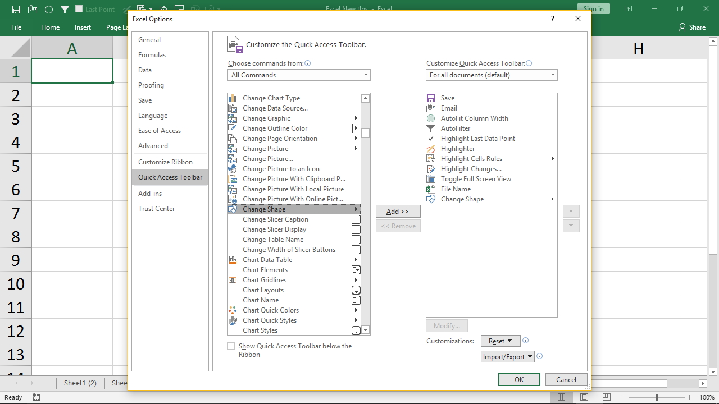Open the Excel Options help question mark
This screenshot has height=404, width=719.
pyautogui.click(x=553, y=19)
